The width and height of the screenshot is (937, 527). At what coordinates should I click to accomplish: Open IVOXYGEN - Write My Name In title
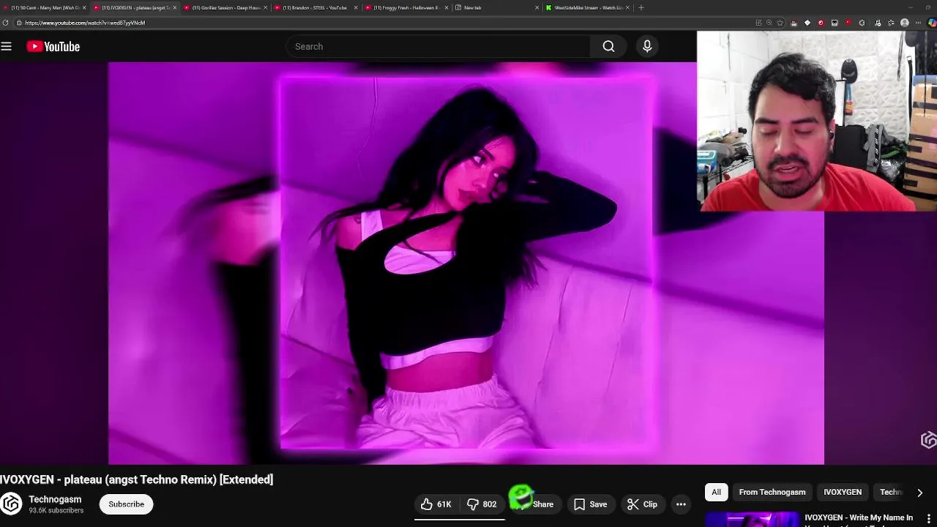[859, 517]
